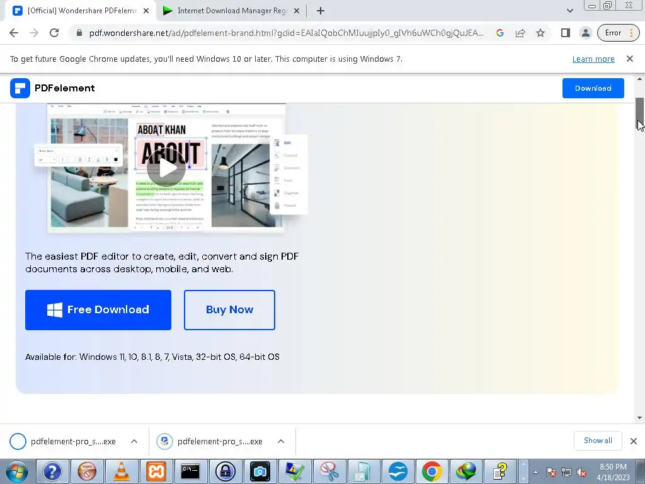
Task: Show hidden system tray icons
Action: pyautogui.click(x=535, y=472)
